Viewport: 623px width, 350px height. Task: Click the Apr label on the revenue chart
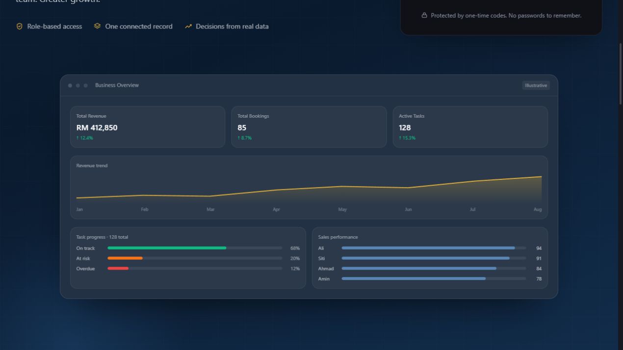click(276, 209)
